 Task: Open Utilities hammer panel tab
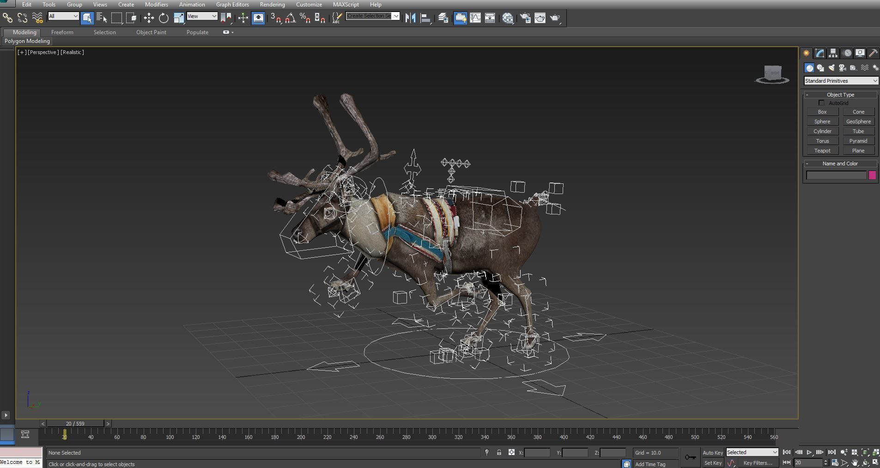(873, 53)
